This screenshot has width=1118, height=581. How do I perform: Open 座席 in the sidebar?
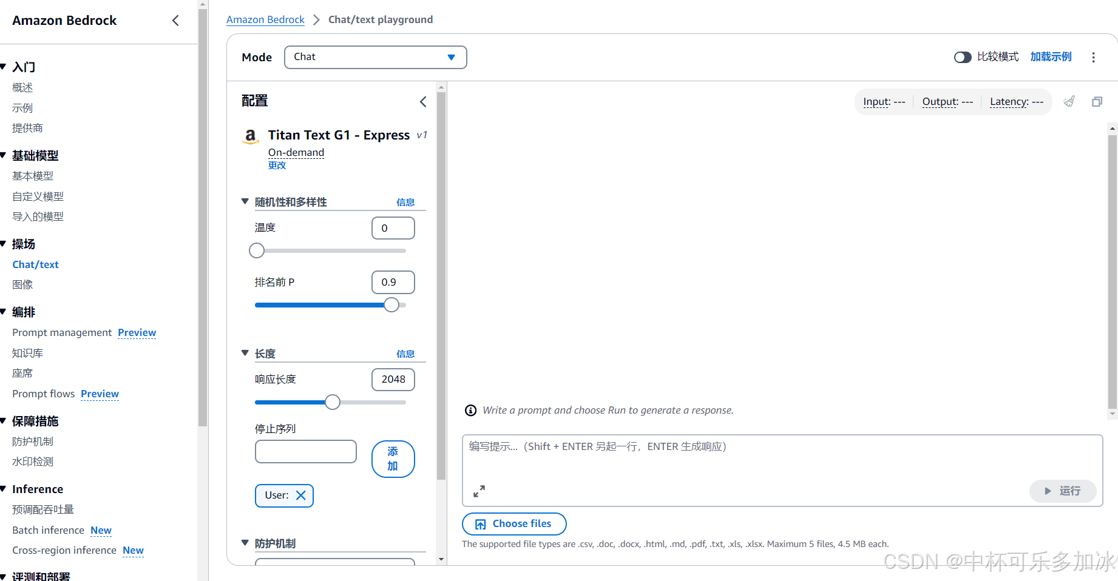22,373
